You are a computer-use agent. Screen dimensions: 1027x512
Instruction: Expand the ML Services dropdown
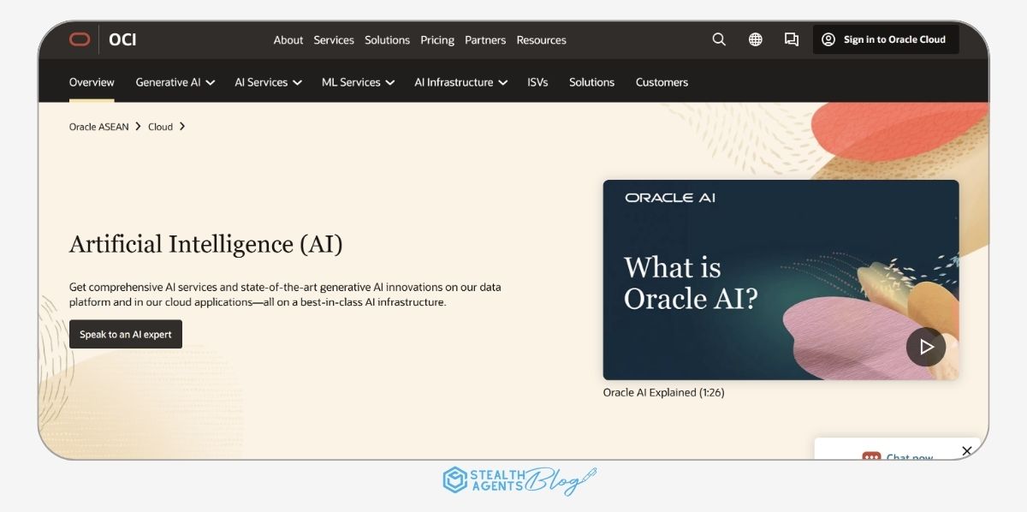pos(357,81)
